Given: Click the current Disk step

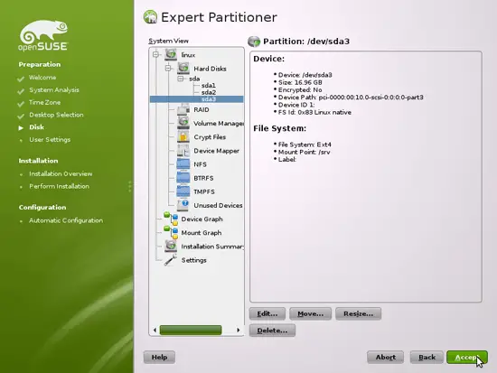Looking at the screenshot, I should pyautogui.click(x=36, y=127).
